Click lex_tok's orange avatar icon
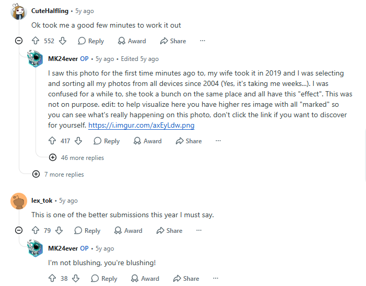This screenshot has height=286, width=366. (19, 201)
